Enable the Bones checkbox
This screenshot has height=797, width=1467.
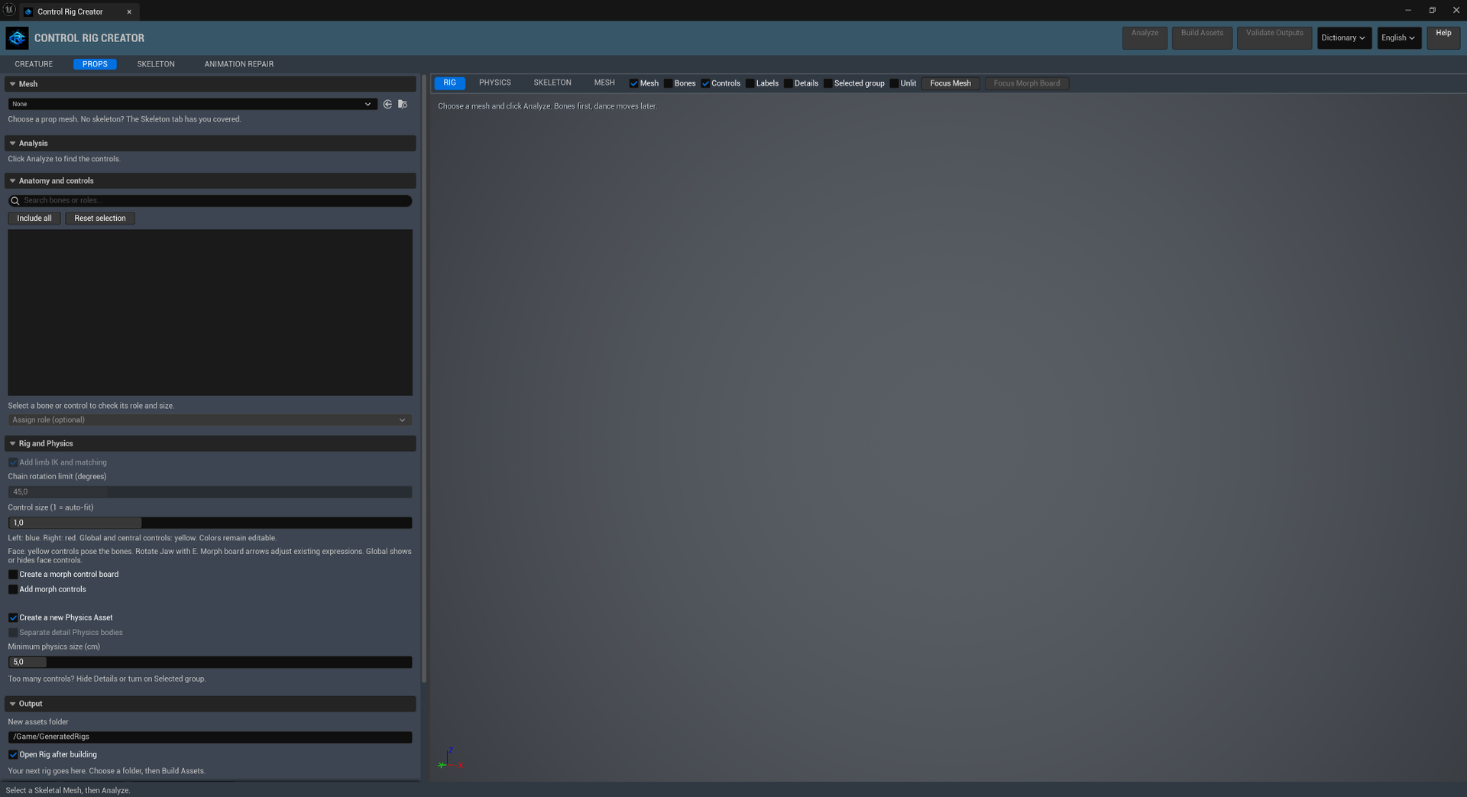(668, 83)
